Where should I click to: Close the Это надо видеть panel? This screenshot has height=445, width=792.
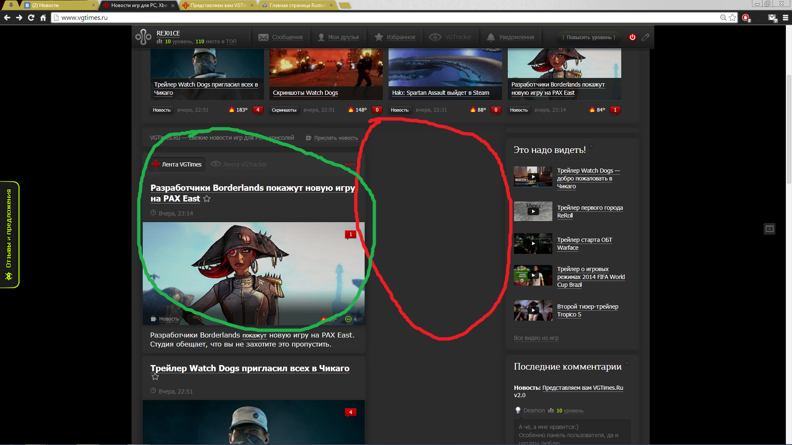click(591, 146)
